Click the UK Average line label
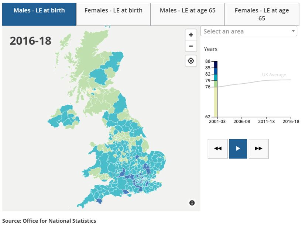 tap(274, 75)
